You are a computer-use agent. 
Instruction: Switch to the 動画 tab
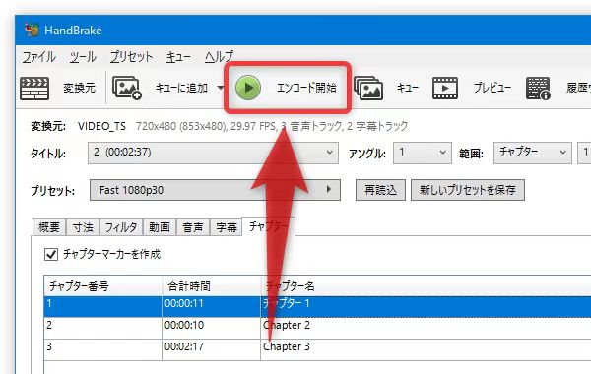click(160, 227)
